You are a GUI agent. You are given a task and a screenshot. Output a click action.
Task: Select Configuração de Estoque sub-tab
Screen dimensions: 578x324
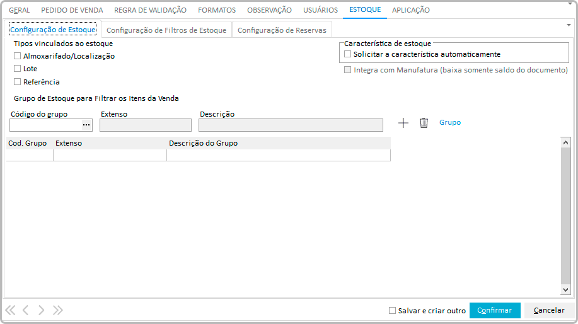53,30
